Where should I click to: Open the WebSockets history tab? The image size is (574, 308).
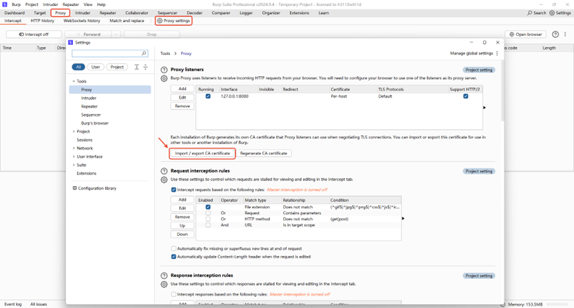tap(82, 21)
